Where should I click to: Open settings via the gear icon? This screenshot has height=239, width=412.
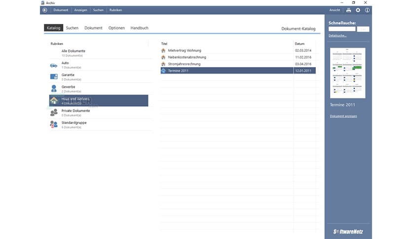(x=358, y=10)
